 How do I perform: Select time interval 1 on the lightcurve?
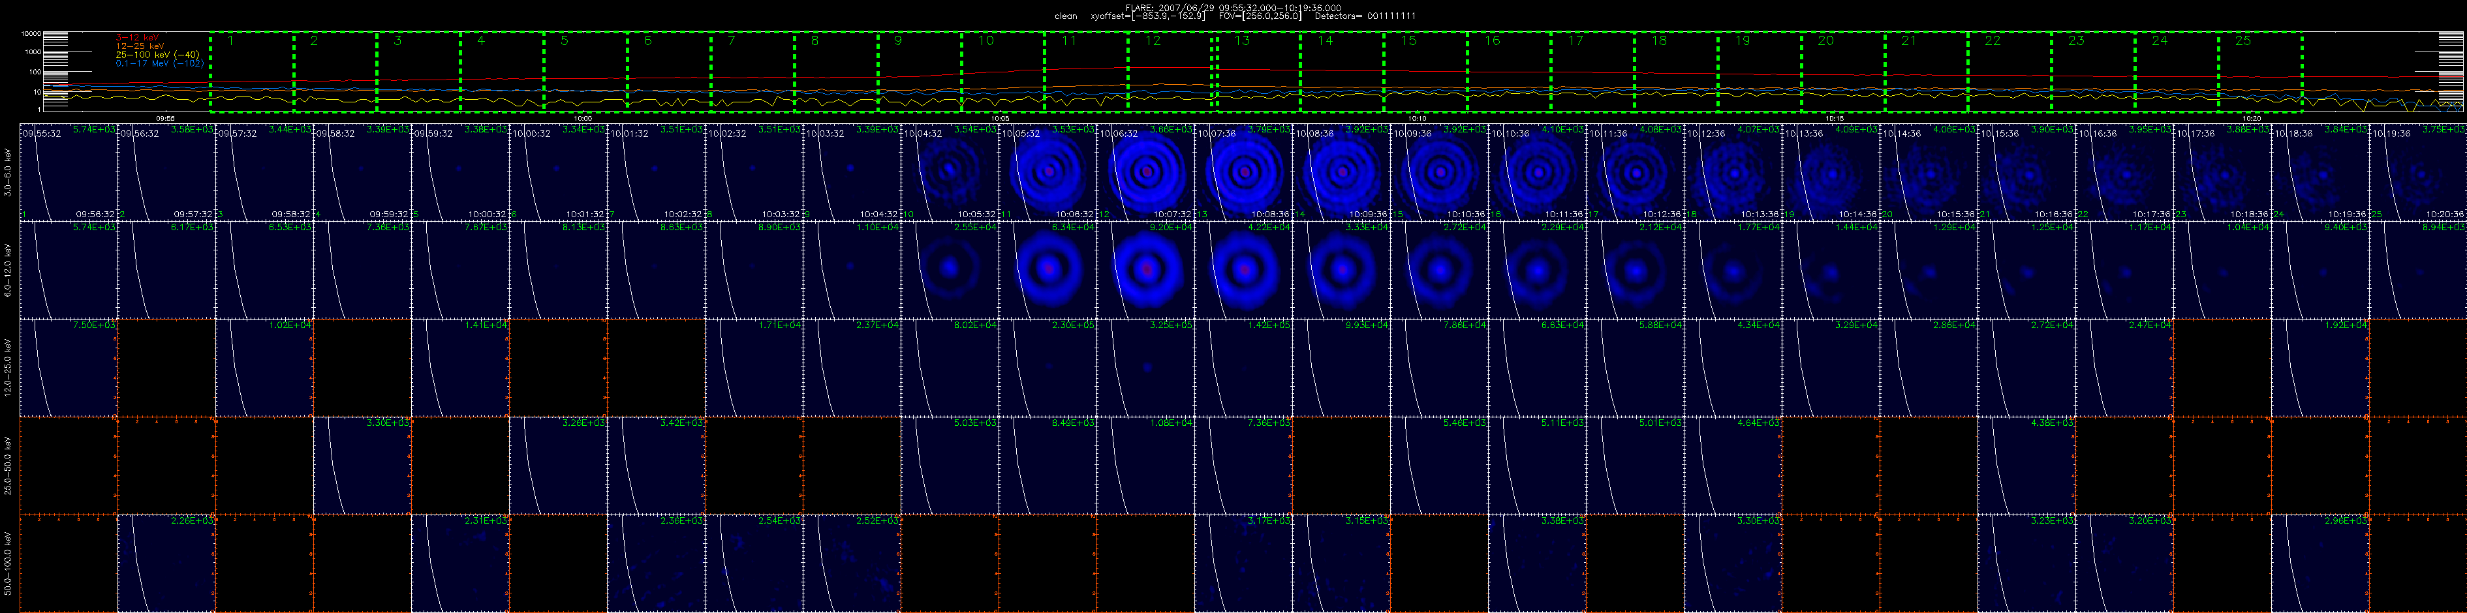click(252, 72)
